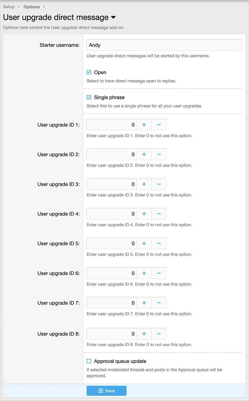Click the Starter username text field
The image size is (249, 401).
click(x=164, y=45)
